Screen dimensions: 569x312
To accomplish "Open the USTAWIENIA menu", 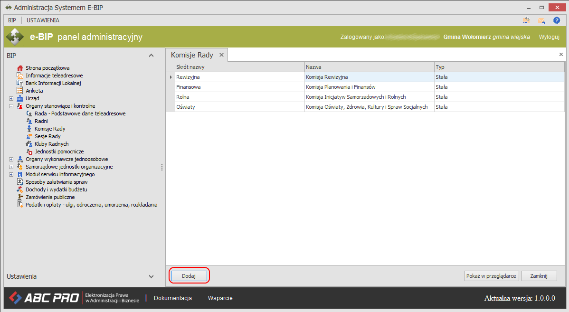I will 43,20.
